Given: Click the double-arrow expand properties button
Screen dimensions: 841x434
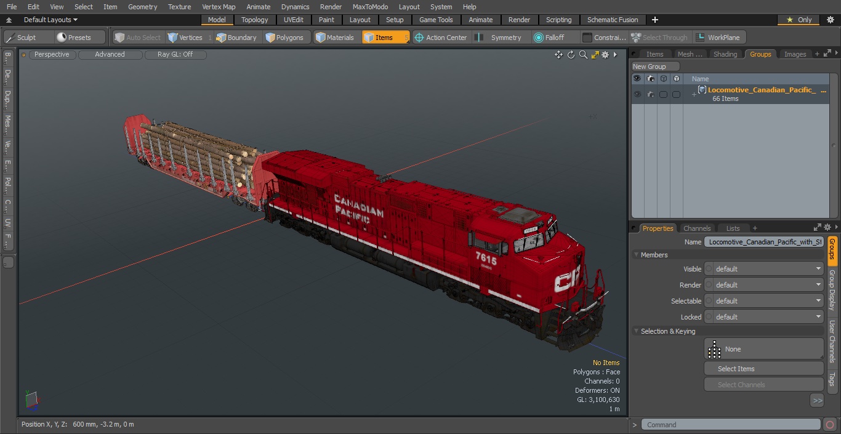Looking at the screenshot, I should 817,401.
